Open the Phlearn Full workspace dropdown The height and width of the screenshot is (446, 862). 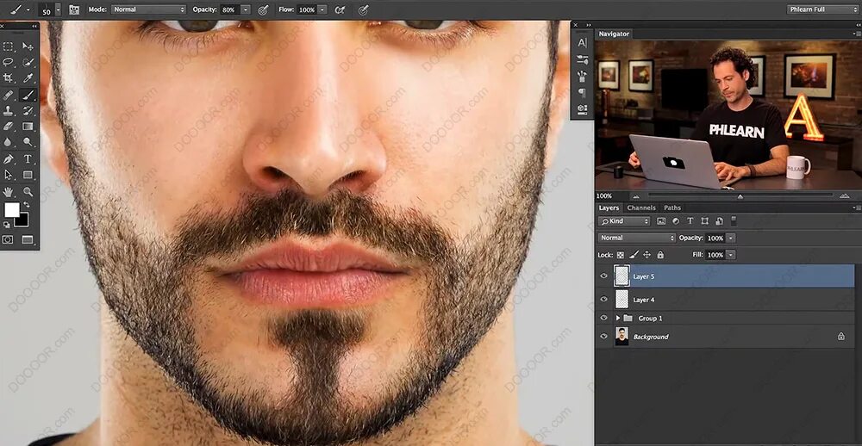821,9
